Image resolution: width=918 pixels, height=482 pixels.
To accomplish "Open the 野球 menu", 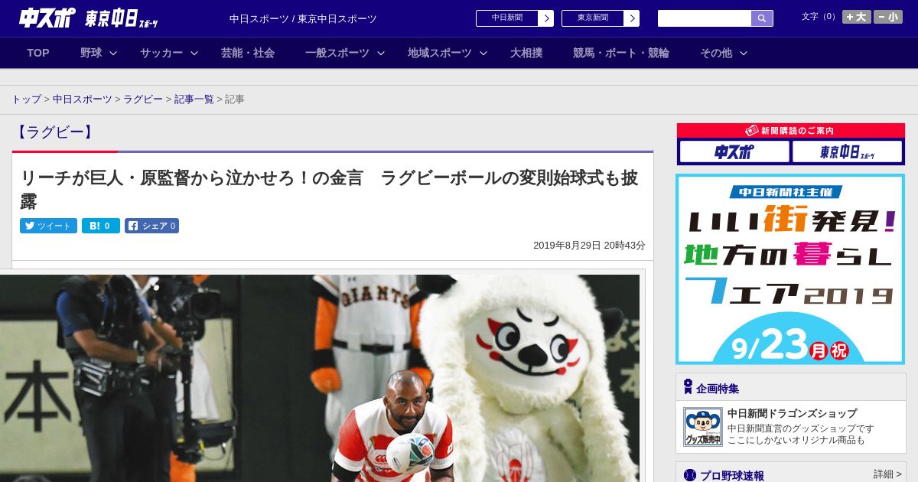I will point(91,53).
